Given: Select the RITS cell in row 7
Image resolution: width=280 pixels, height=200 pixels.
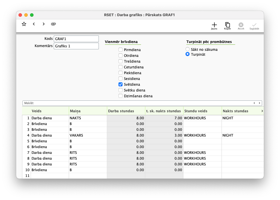Looking at the screenshot, I should coord(88,153).
